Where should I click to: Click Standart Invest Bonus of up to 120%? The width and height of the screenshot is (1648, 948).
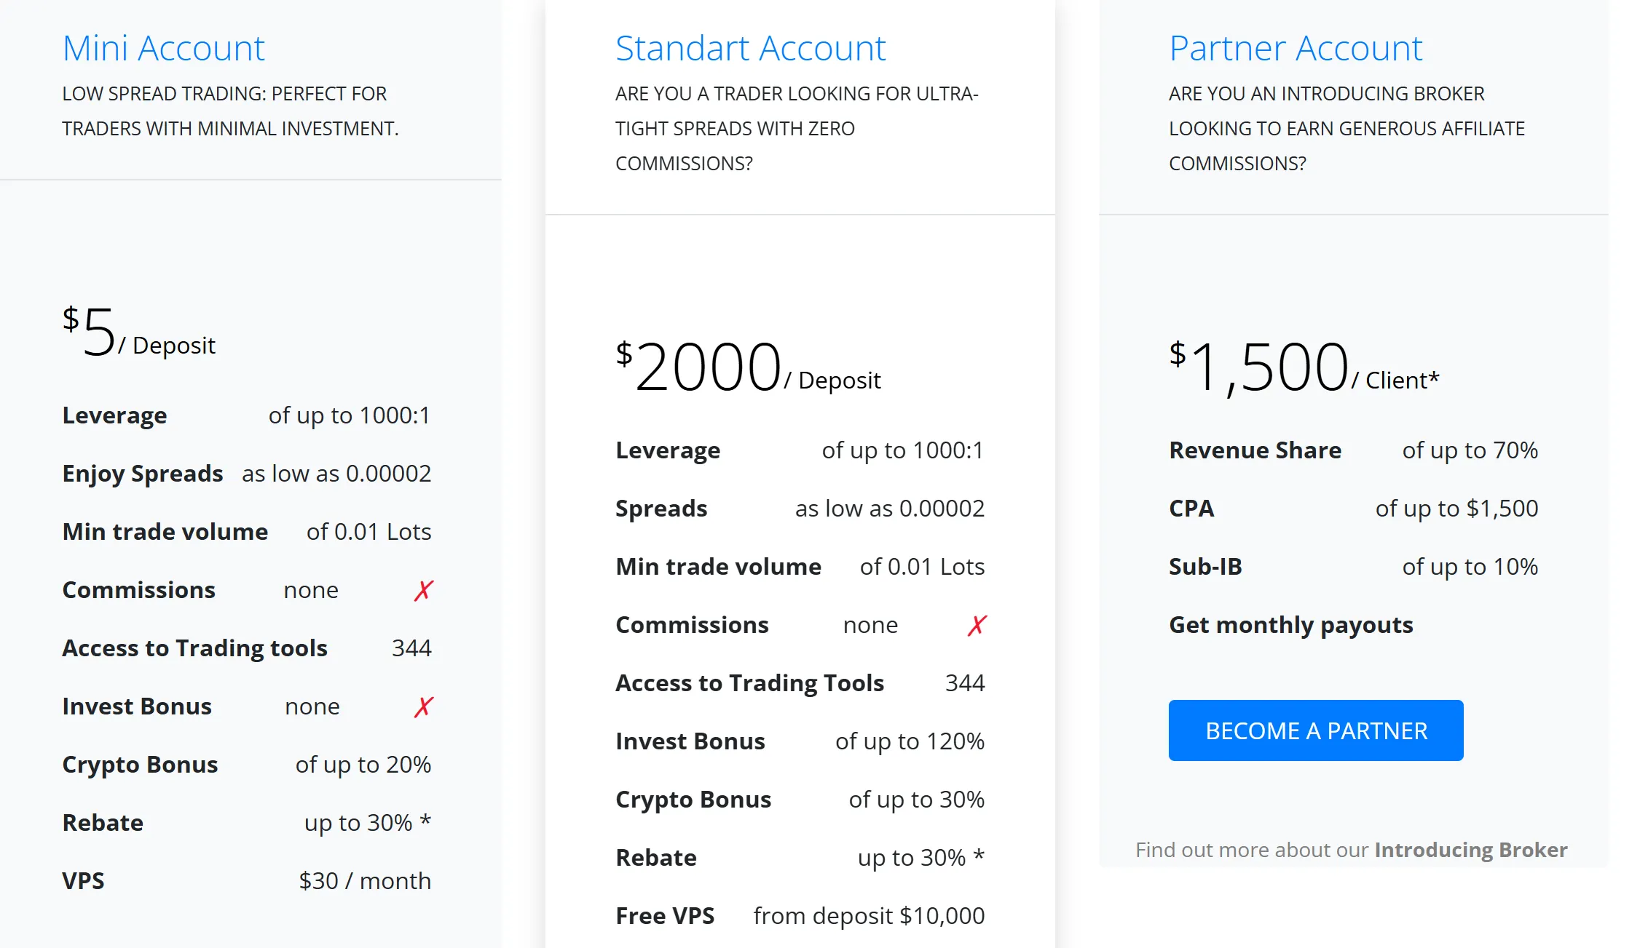800,741
